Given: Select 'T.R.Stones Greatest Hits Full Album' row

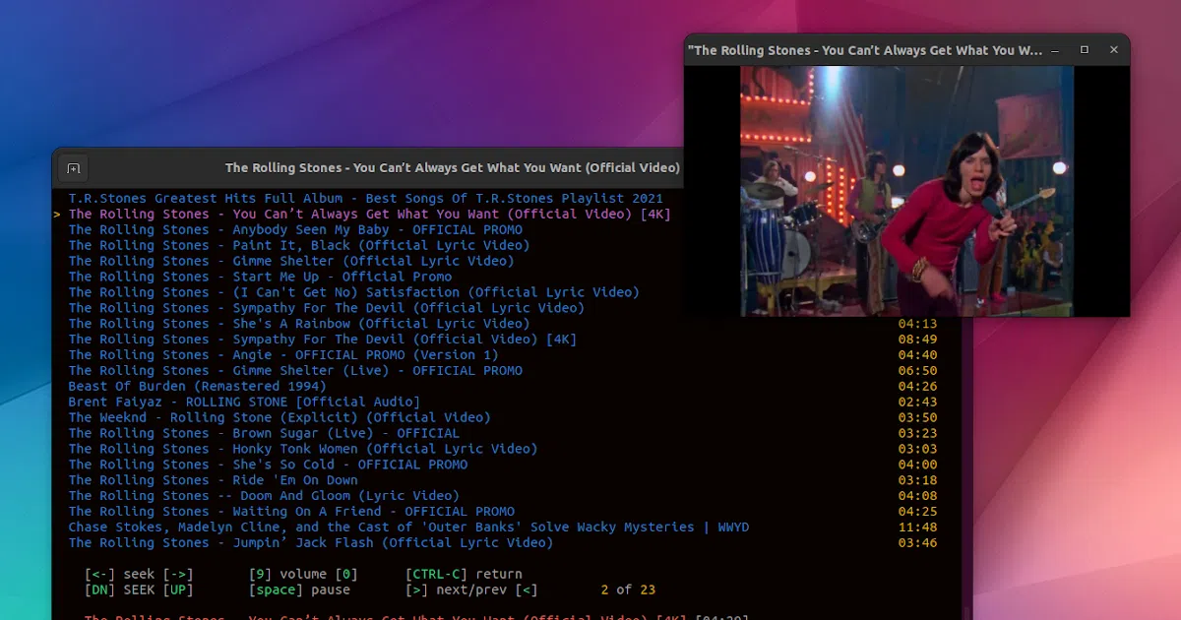Looking at the screenshot, I should (x=366, y=199).
